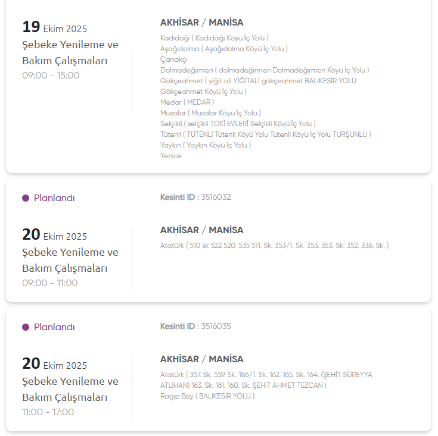
Task: Click the Yenice neighborhood entry
Action: [171, 156]
